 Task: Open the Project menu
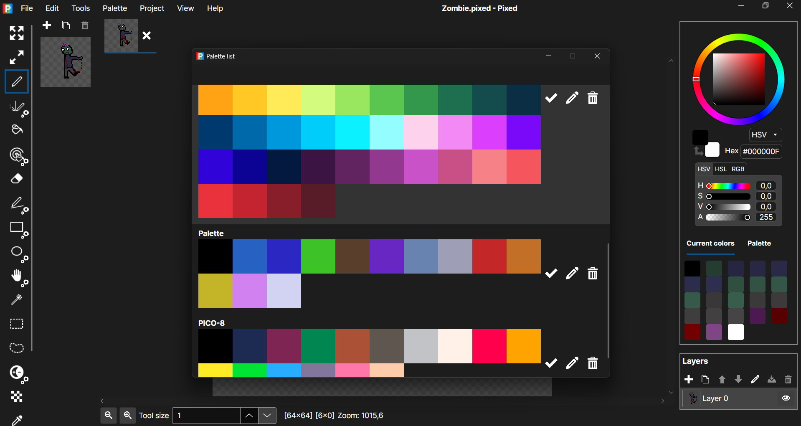click(x=152, y=8)
